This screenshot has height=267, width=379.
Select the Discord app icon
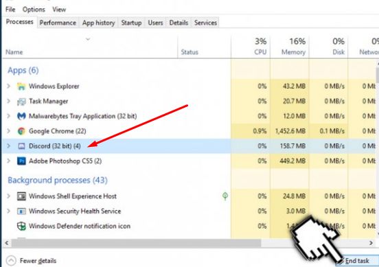coord(21,146)
